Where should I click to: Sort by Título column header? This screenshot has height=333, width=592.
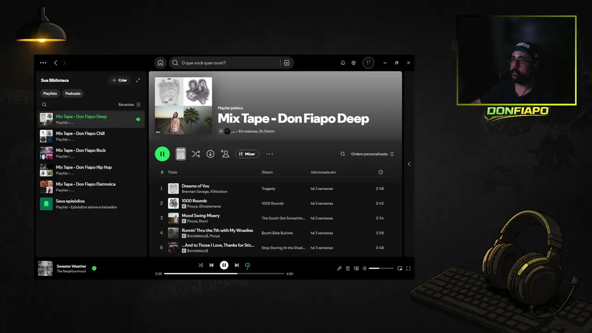173,172
